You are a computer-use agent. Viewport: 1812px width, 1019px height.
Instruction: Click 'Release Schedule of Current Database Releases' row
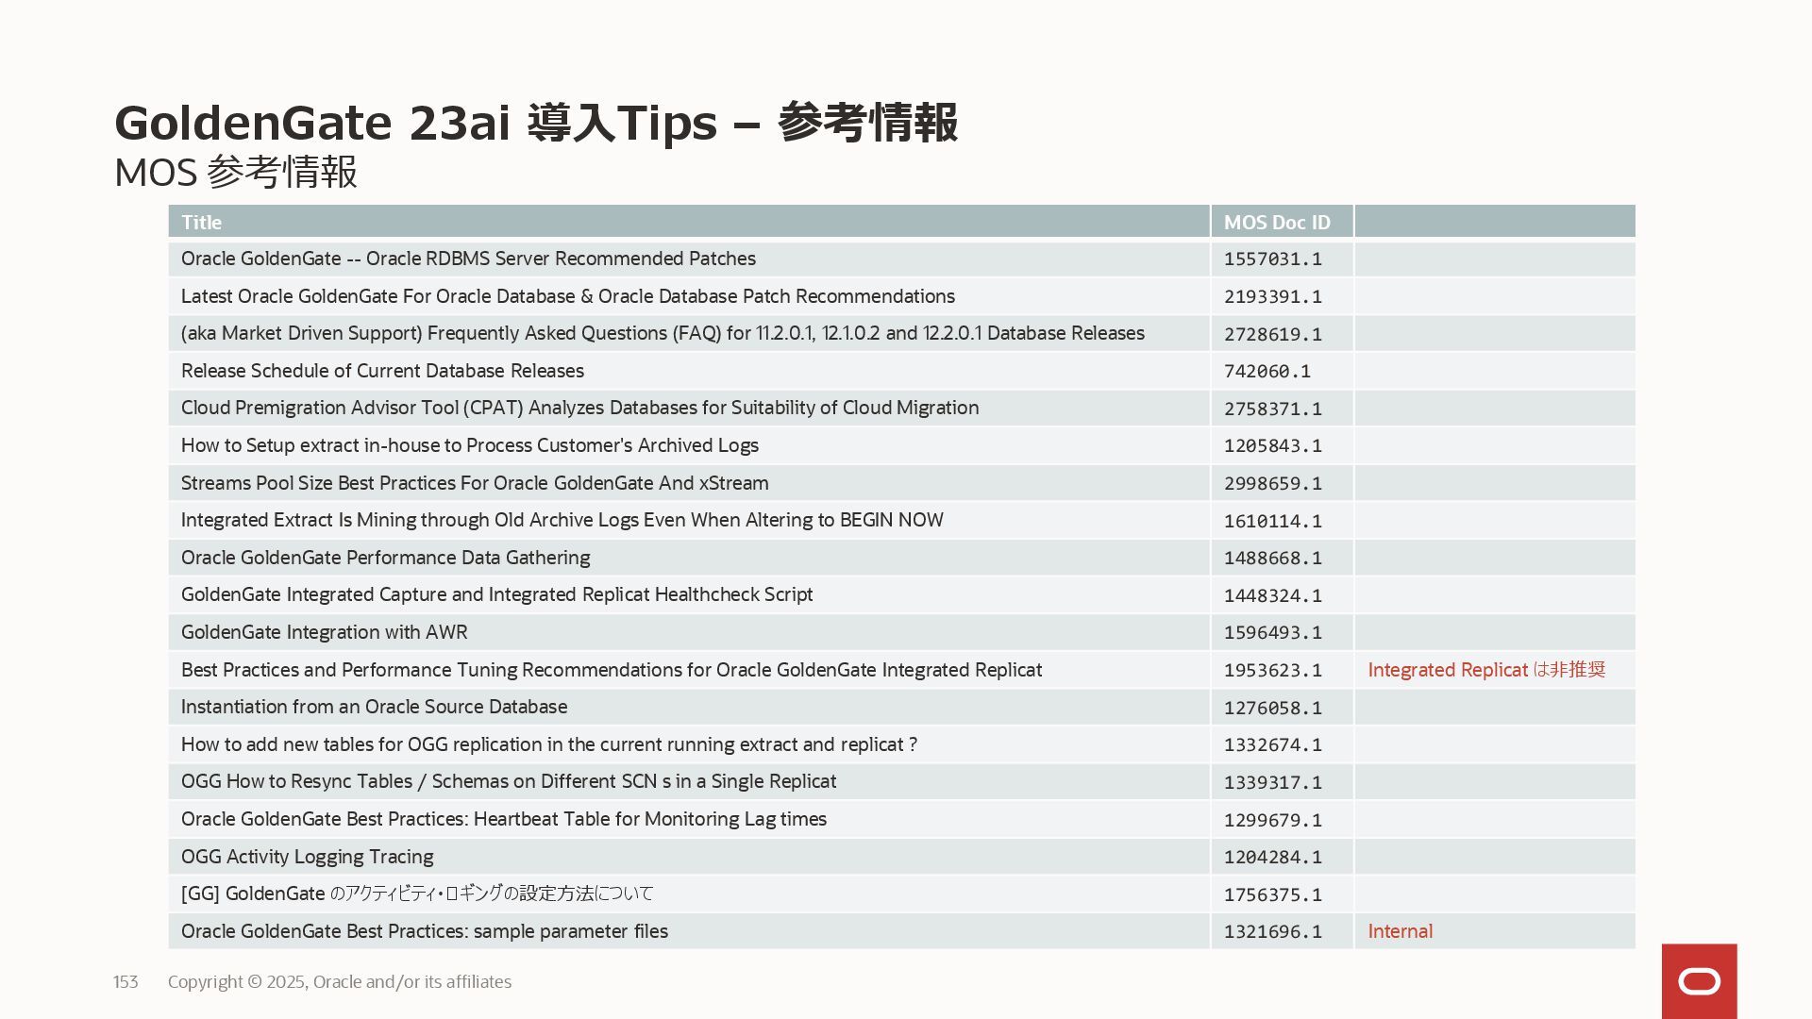click(382, 371)
